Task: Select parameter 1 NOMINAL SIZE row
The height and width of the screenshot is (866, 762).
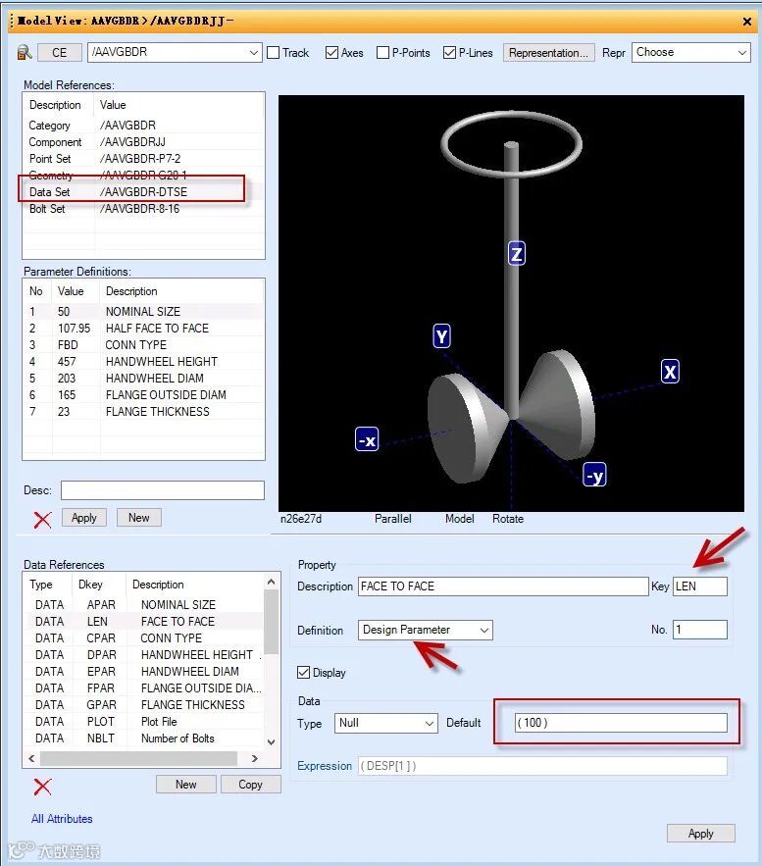Action: tap(143, 312)
